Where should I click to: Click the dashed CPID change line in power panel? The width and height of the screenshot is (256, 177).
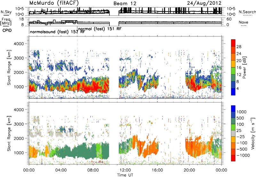(x=77, y=67)
